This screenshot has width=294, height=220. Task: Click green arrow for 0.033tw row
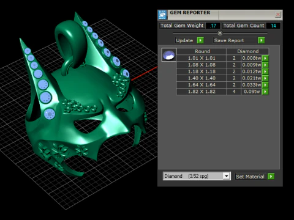pos(265,85)
